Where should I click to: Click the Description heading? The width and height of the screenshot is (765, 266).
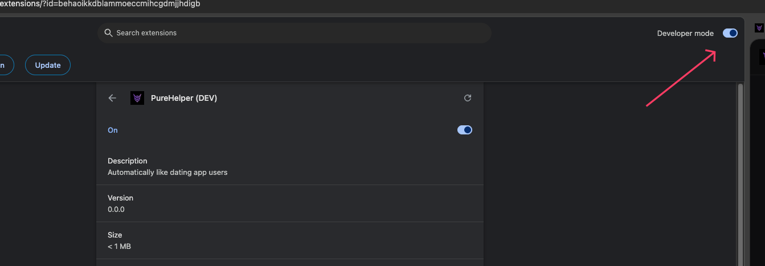(128, 161)
